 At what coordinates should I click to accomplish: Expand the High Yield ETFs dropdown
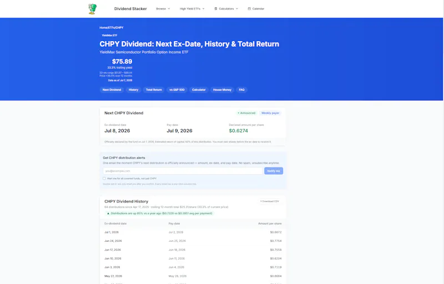(192, 9)
